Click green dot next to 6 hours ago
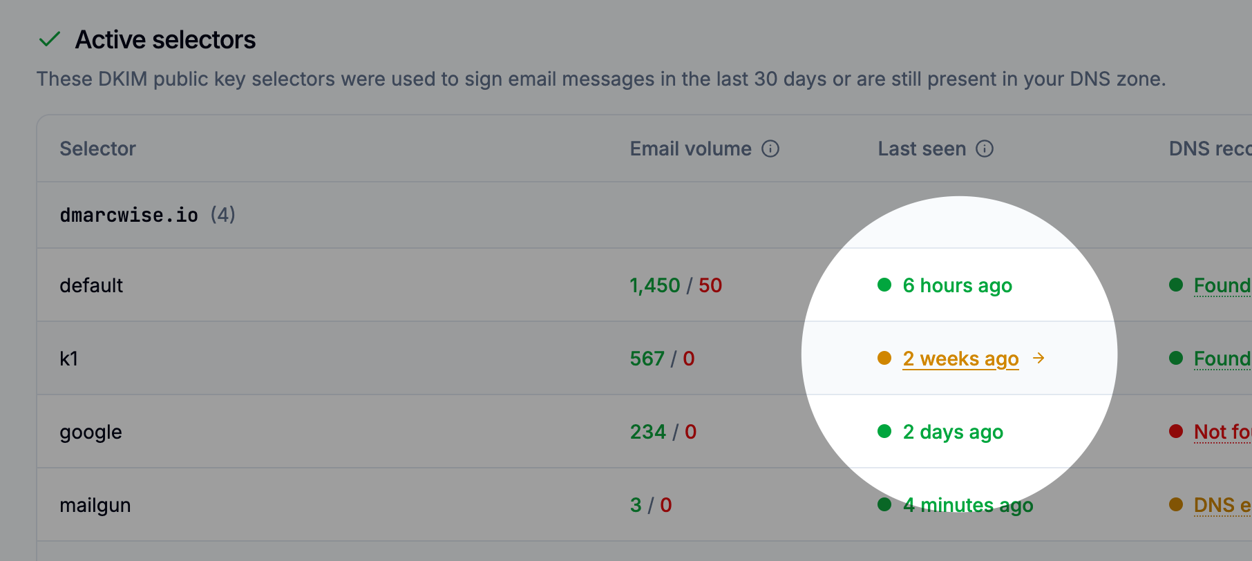 pos(884,285)
